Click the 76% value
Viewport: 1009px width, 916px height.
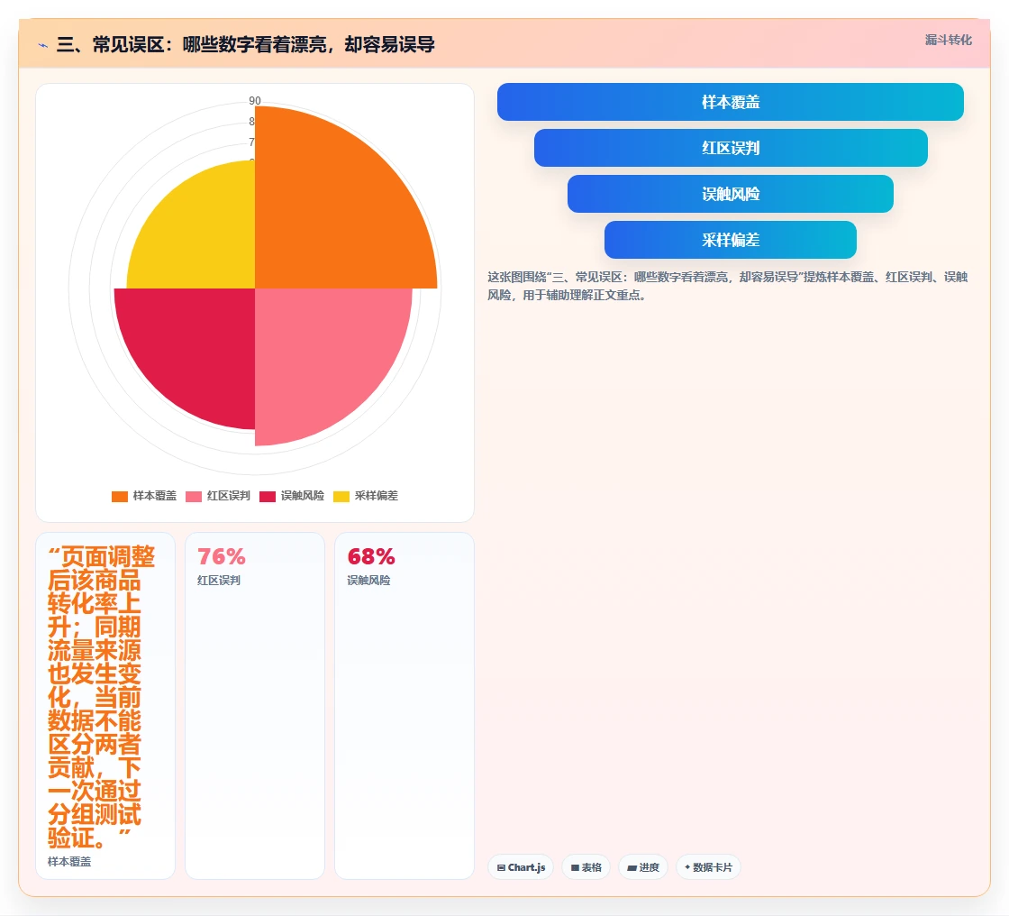pos(222,556)
